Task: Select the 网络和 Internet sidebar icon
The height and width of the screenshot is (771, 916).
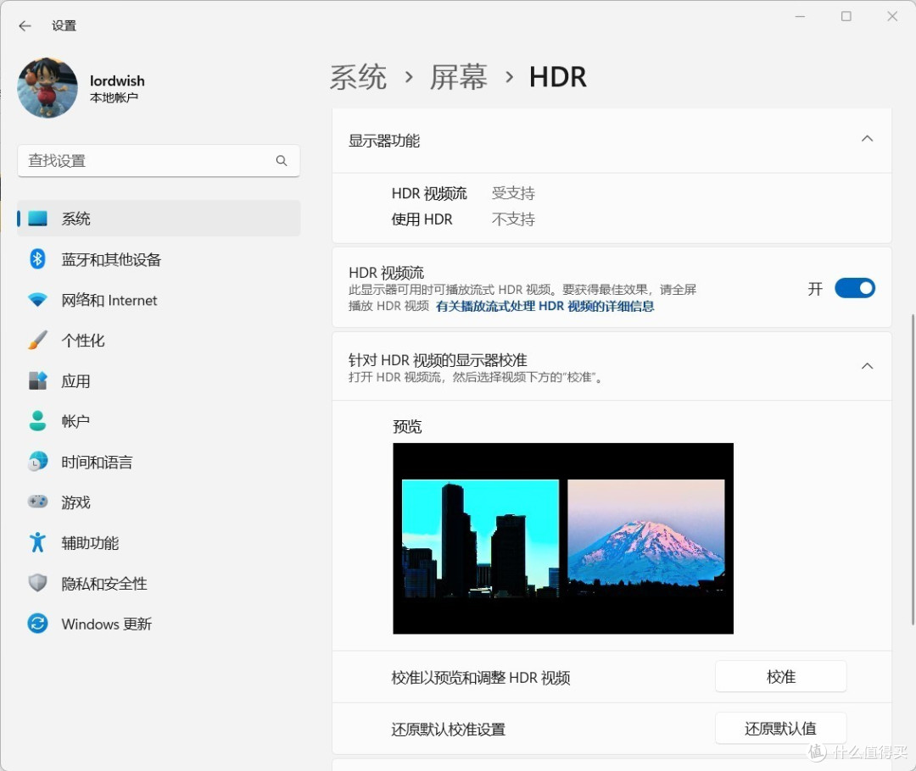Action: 37,300
